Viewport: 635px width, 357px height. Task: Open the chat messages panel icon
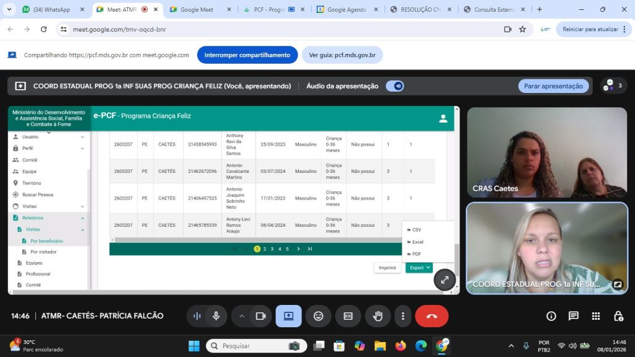574,316
